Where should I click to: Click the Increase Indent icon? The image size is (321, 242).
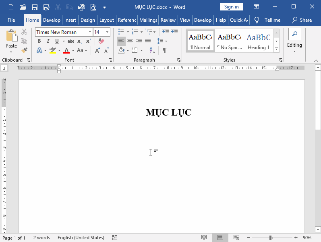coord(174,32)
